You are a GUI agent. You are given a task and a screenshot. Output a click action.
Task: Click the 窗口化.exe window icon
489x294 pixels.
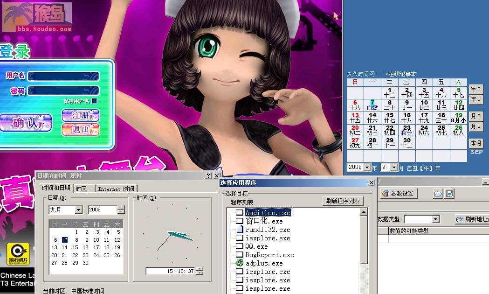[239, 221]
